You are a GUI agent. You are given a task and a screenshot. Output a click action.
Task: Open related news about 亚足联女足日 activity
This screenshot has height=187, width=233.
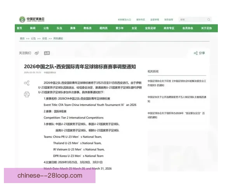pyautogui.click(x=176, y=115)
